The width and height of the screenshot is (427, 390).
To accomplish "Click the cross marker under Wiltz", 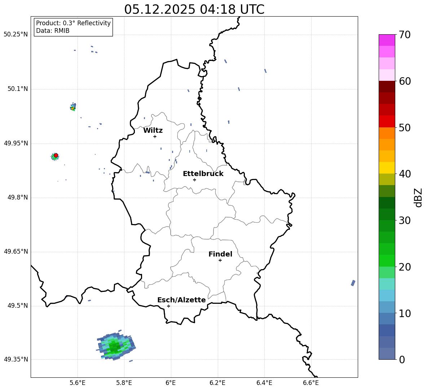I will (x=155, y=136).
